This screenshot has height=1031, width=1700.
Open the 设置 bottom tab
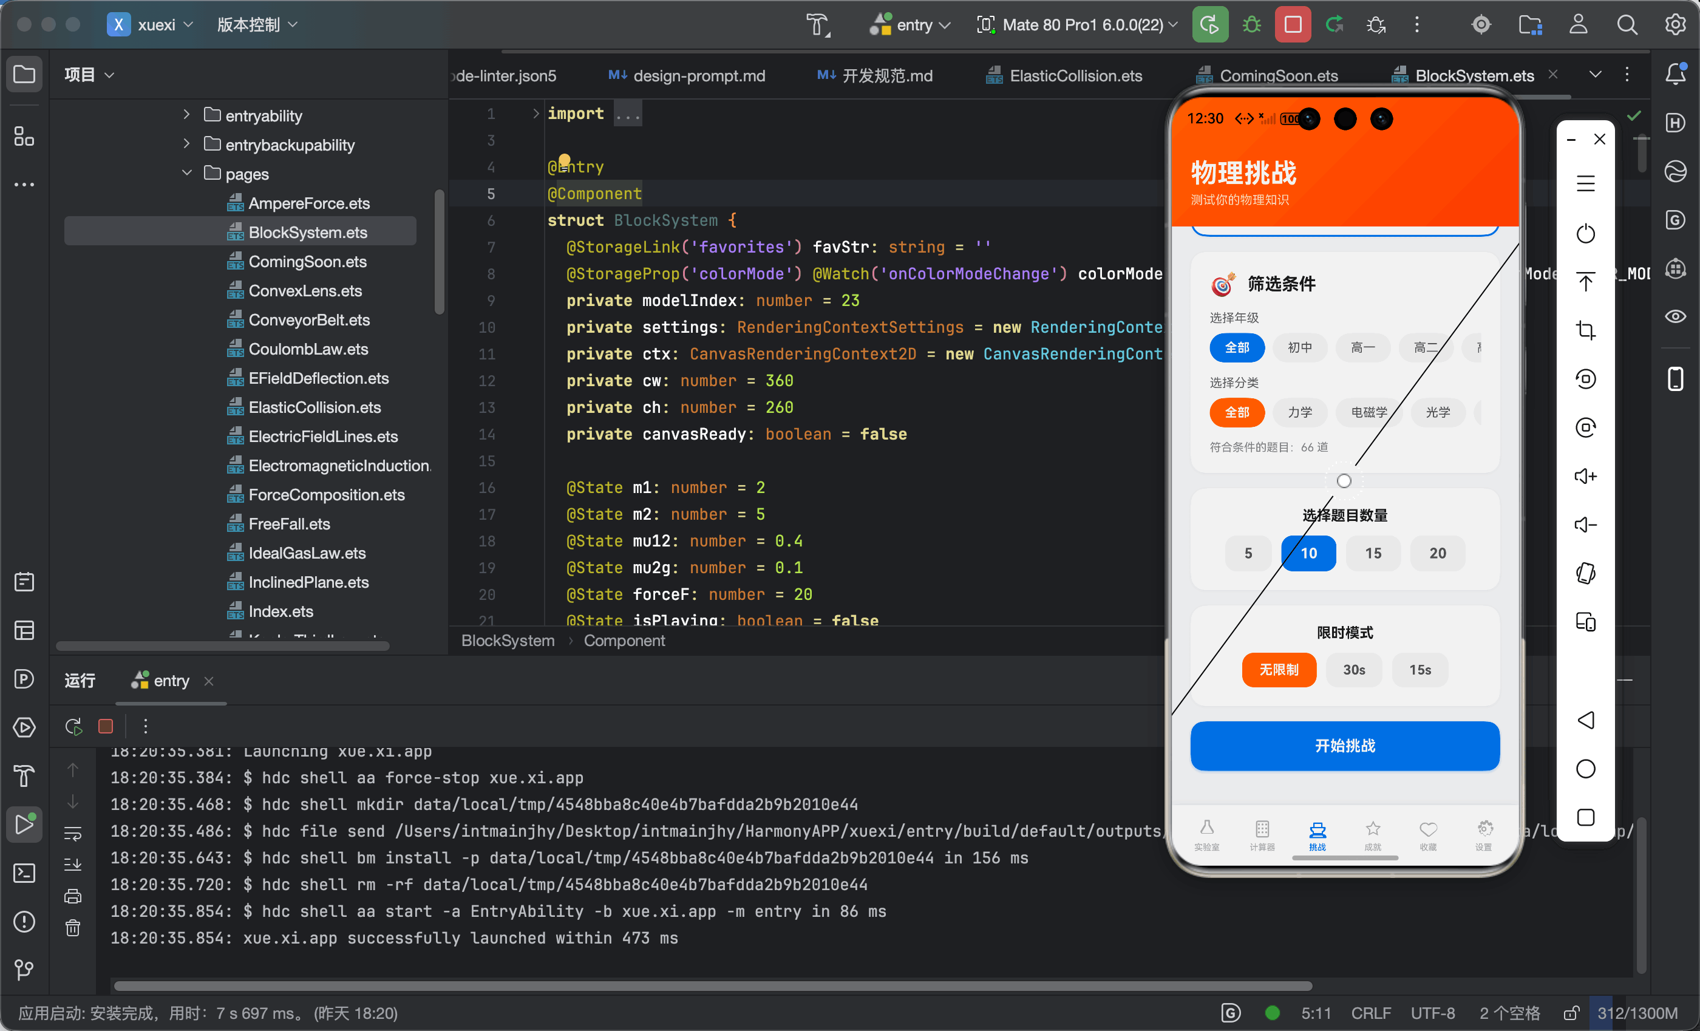[1483, 835]
